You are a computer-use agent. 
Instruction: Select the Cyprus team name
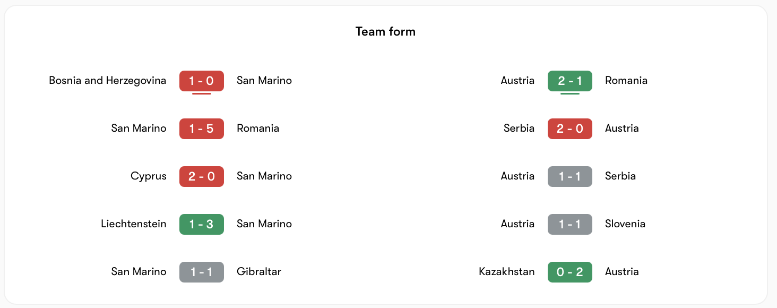(149, 176)
